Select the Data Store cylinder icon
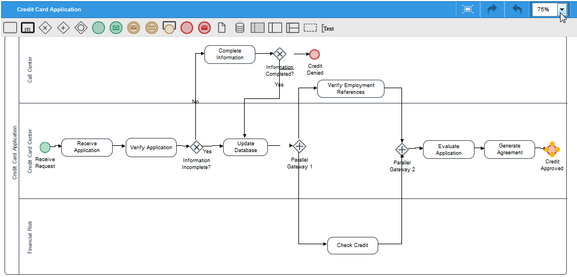Viewport: 577px width, 277px height. (x=240, y=28)
